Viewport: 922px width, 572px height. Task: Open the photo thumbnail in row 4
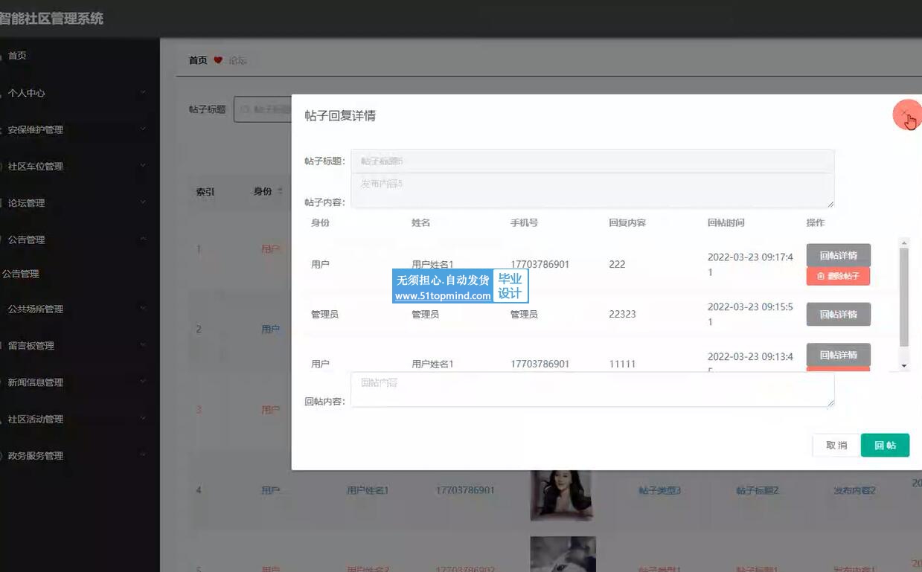point(562,495)
